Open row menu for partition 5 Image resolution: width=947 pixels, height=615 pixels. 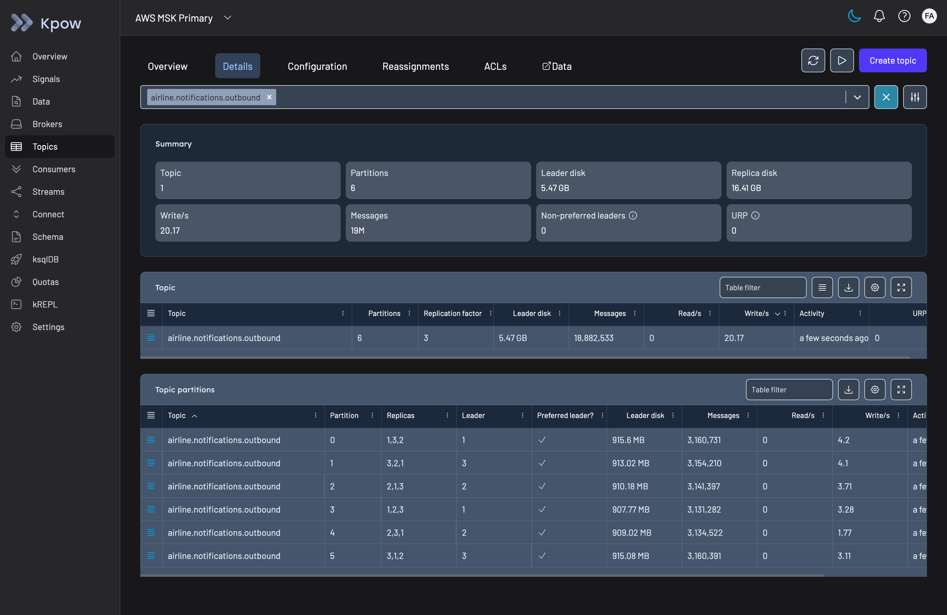pyautogui.click(x=151, y=556)
